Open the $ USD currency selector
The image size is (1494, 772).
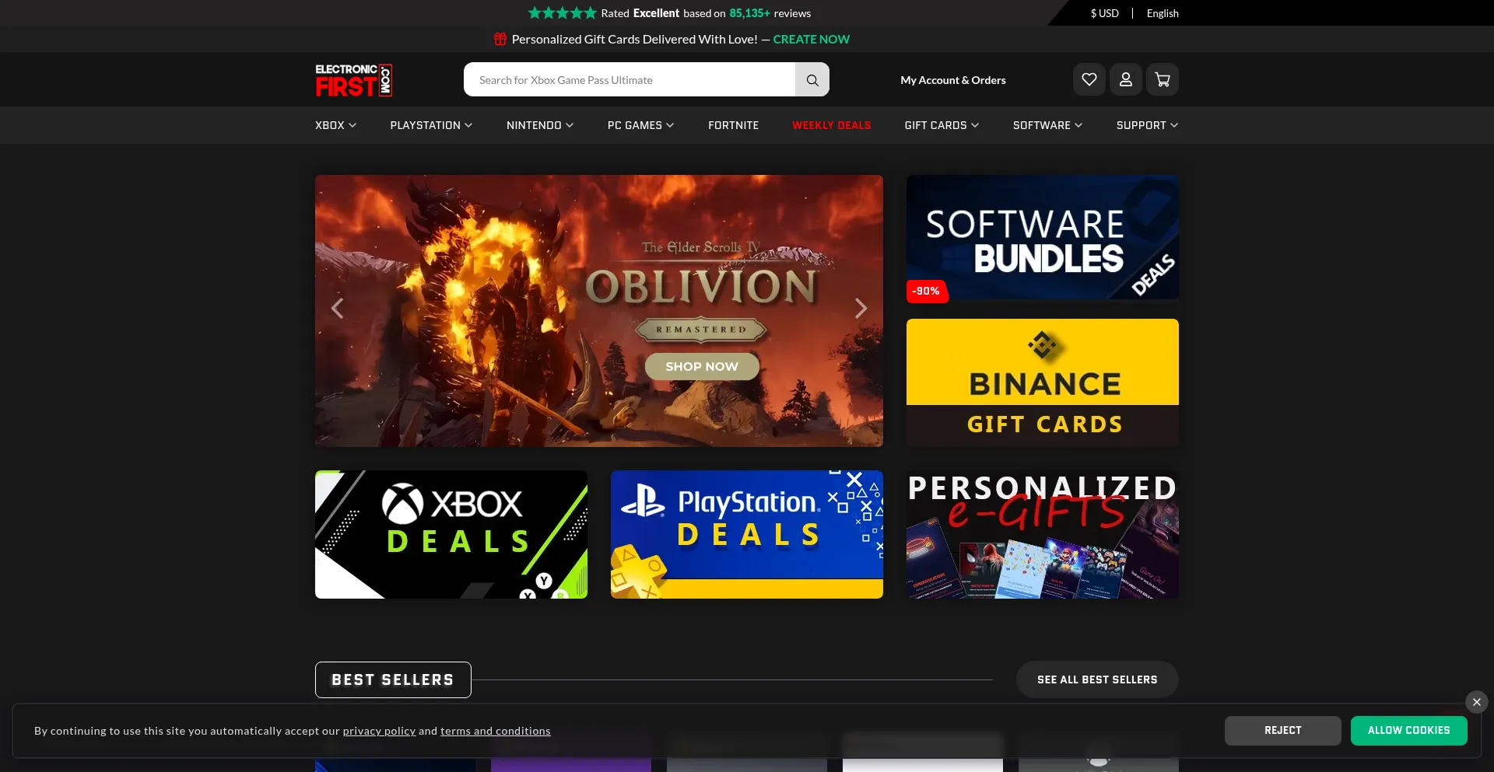coord(1104,13)
